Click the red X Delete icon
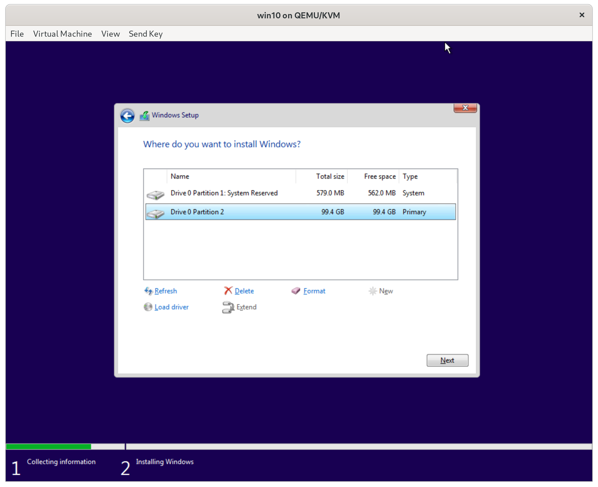 228,290
